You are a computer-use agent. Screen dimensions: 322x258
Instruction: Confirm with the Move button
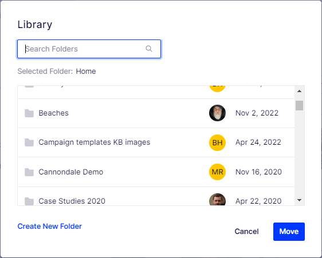coord(289,232)
